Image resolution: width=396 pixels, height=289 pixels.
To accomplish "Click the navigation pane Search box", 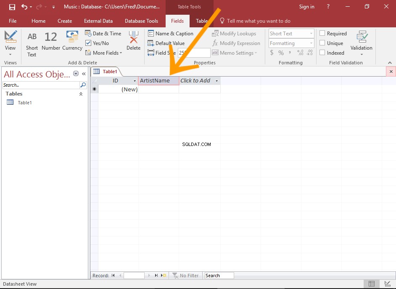I will point(41,85).
